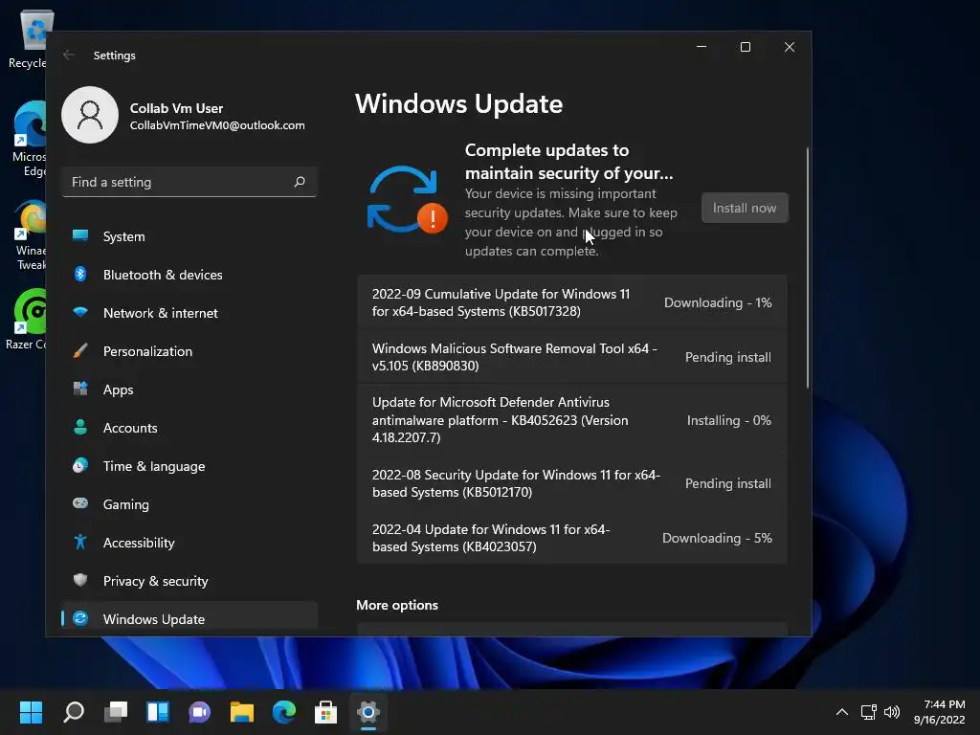
Task: Open Chat from the taskbar
Action: tap(199, 711)
